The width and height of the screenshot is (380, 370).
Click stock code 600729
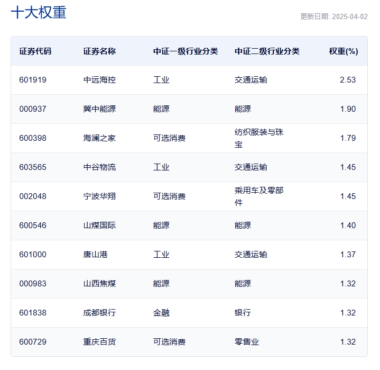(33, 342)
